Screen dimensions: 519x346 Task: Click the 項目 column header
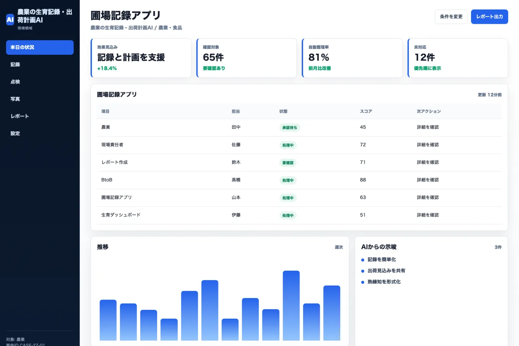pyautogui.click(x=105, y=111)
